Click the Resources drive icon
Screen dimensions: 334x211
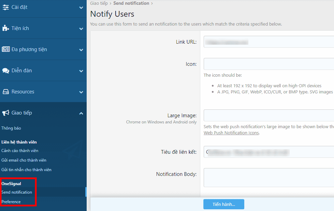[x=6, y=92]
